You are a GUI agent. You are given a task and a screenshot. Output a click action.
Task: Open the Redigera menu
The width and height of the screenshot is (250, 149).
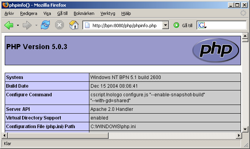click(29, 13)
